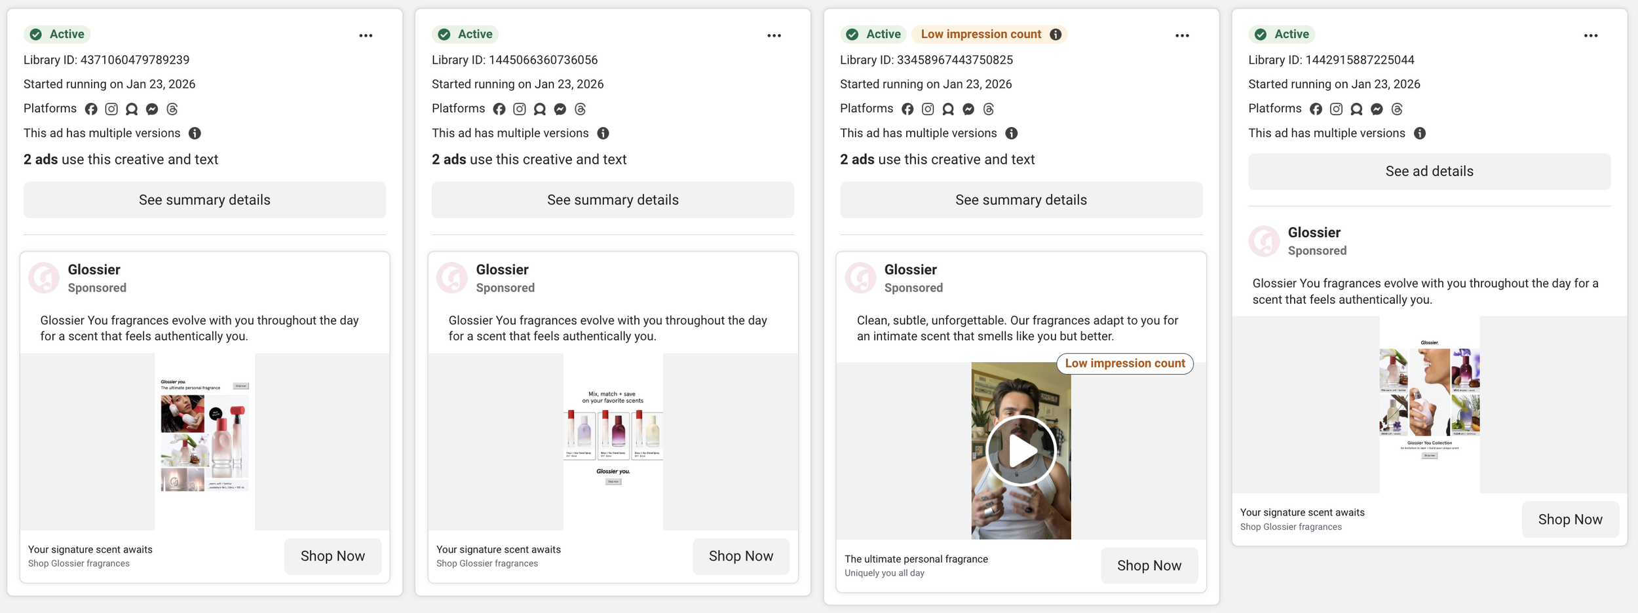
Task: Click multiple versions info icon in fourth card
Action: click(x=1420, y=133)
